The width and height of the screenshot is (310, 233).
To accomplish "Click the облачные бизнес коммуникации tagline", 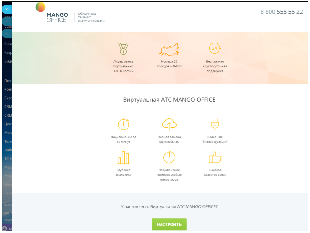I will [91, 17].
